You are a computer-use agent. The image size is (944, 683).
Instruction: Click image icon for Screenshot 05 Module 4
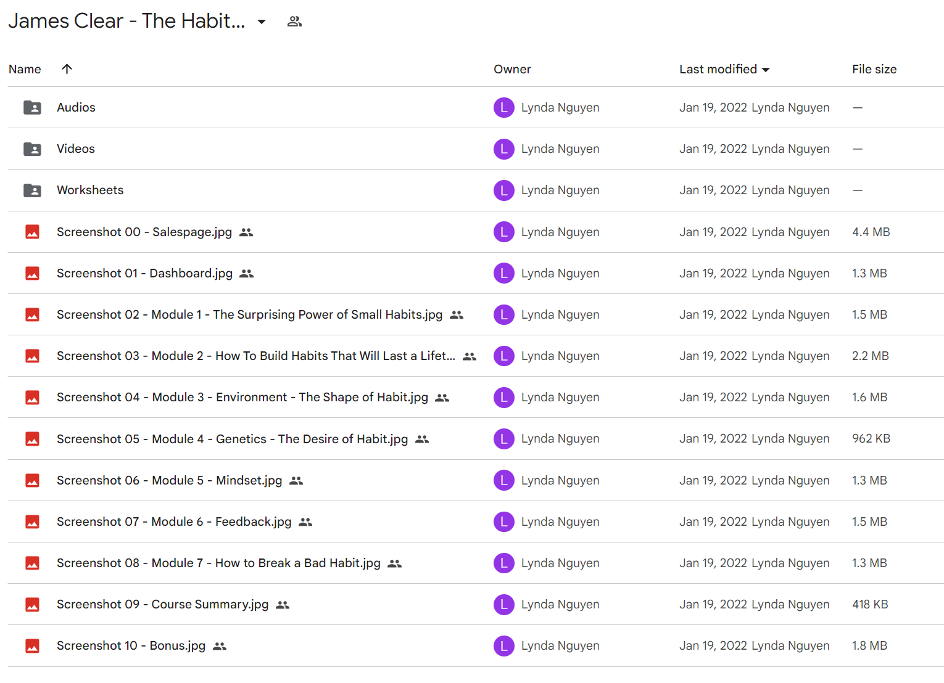pyautogui.click(x=32, y=439)
